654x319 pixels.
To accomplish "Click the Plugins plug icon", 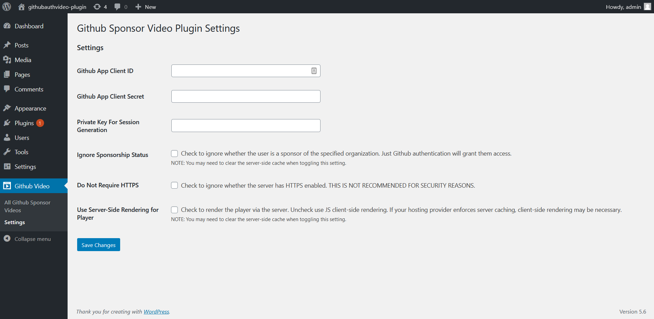I will click(x=7, y=123).
